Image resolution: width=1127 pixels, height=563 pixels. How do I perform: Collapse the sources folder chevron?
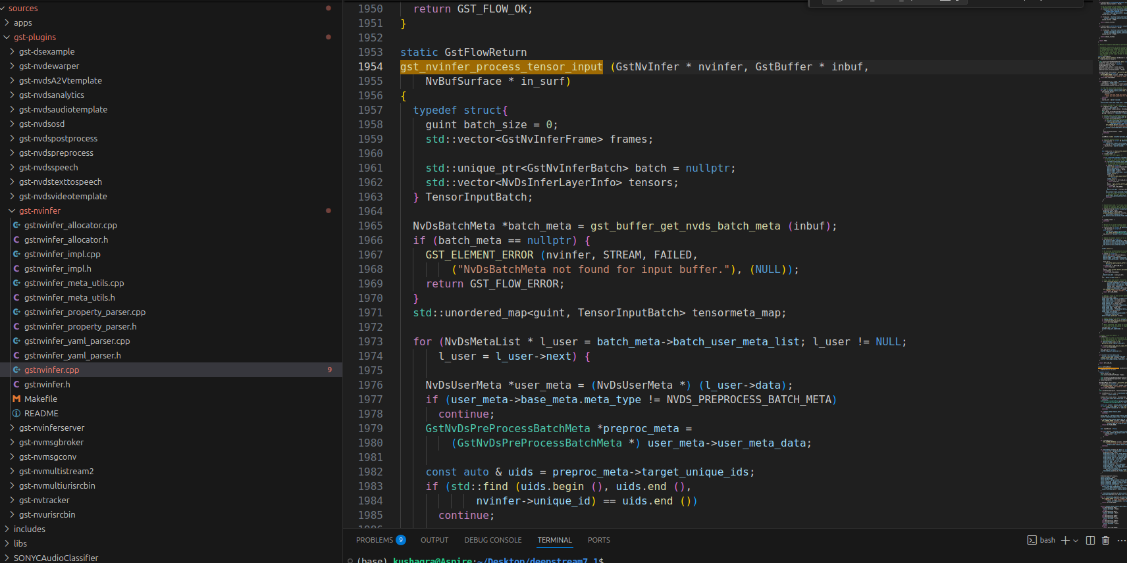pyautogui.click(x=3, y=8)
